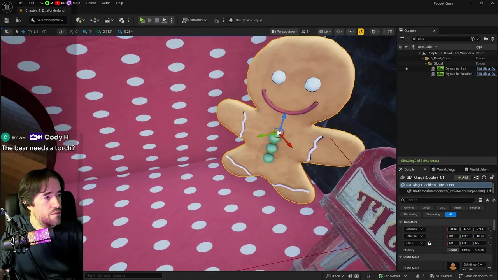Select Ultra_Dynamic_Sky in Outliner
Viewport: 498px width, 280px height.
click(451, 69)
